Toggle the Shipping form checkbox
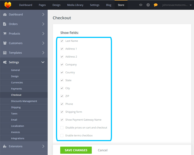194x155 pixels. pyautogui.click(x=62, y=112)
